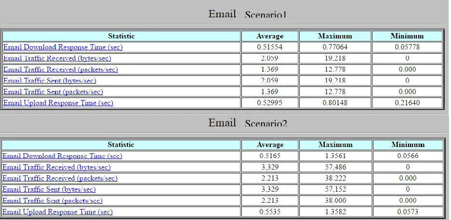Click the Scenario2 Minimum column header
Image resolution: width=451 pixels, height=220 pixels.
point(408,145)
